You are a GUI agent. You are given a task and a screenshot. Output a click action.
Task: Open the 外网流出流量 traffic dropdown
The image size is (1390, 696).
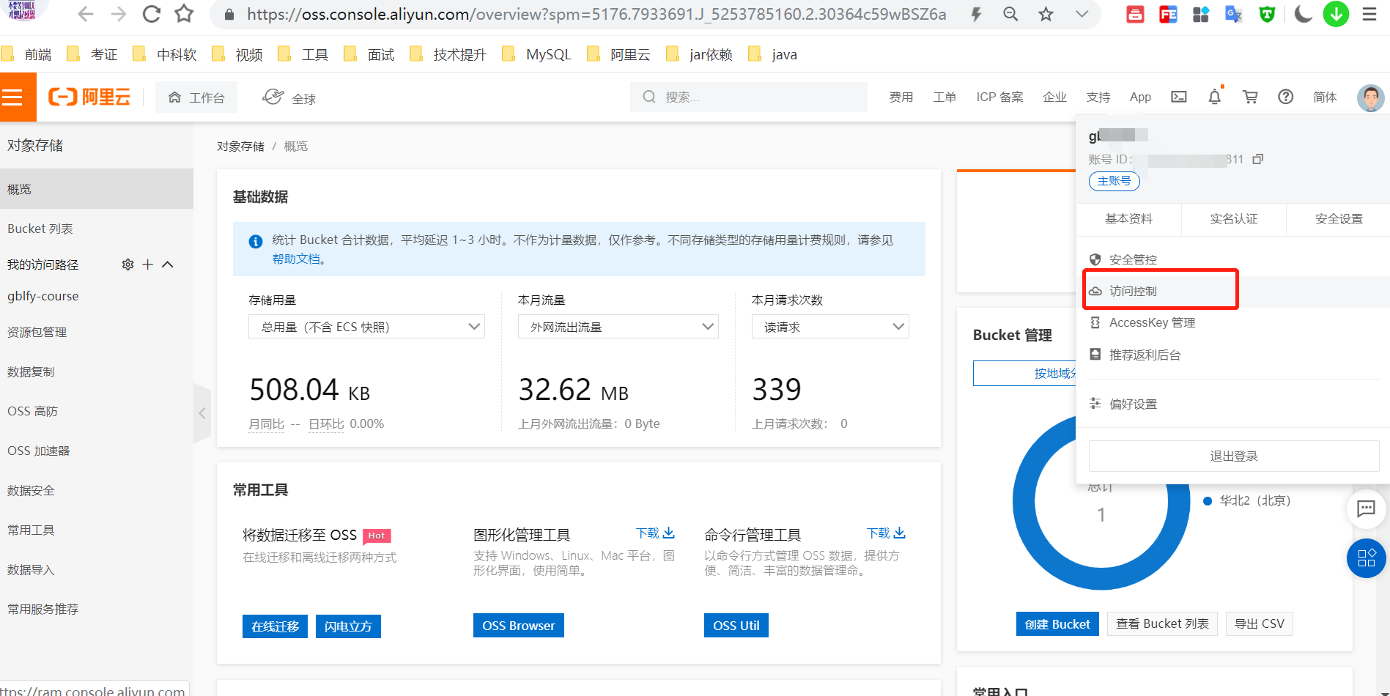618,326
